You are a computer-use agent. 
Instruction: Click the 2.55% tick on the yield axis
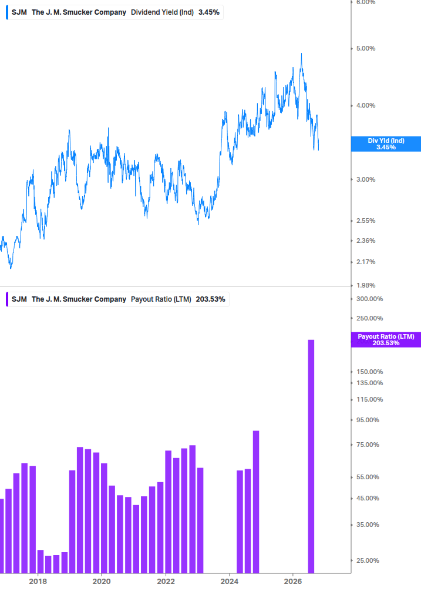366,221
